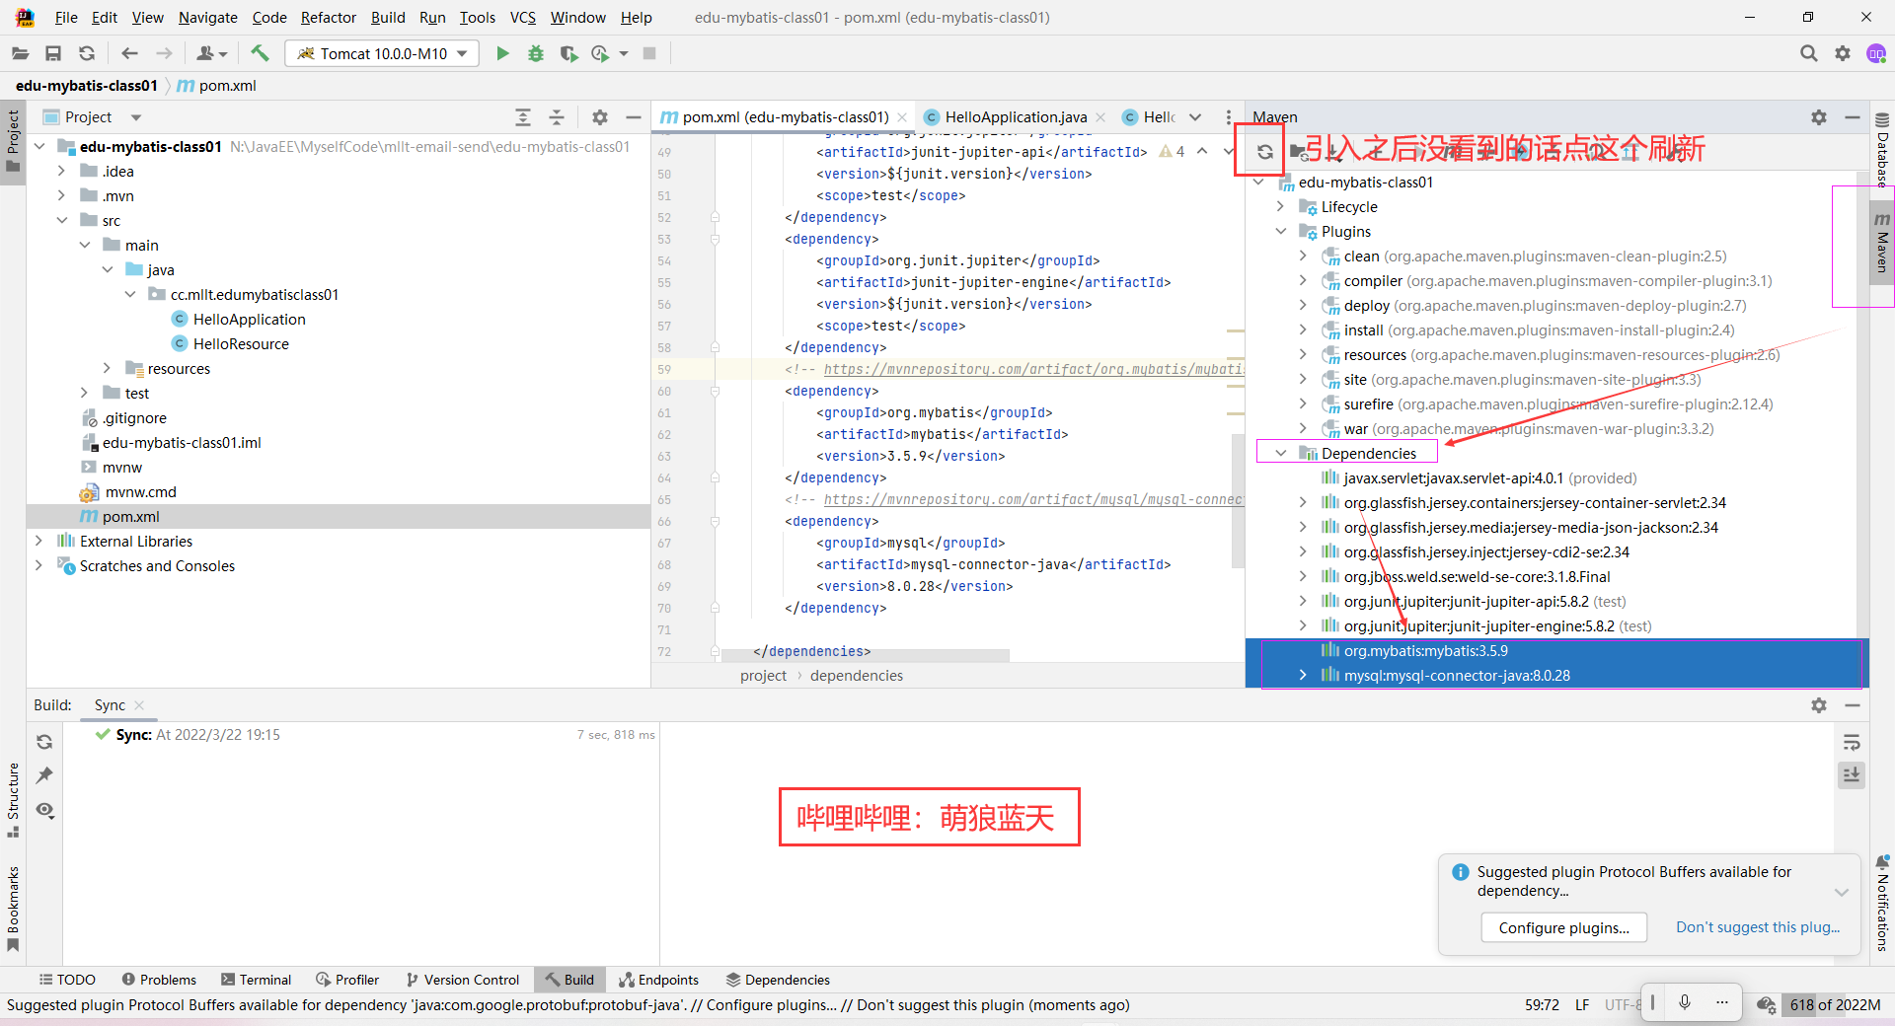Image resolution: width=1895 pixels, height=1026 pixels.
Task: Collapse the src folder
Action: (61, 220)
